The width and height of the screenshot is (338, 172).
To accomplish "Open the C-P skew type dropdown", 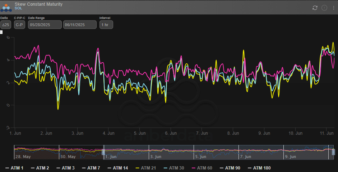I will point(19,25).
